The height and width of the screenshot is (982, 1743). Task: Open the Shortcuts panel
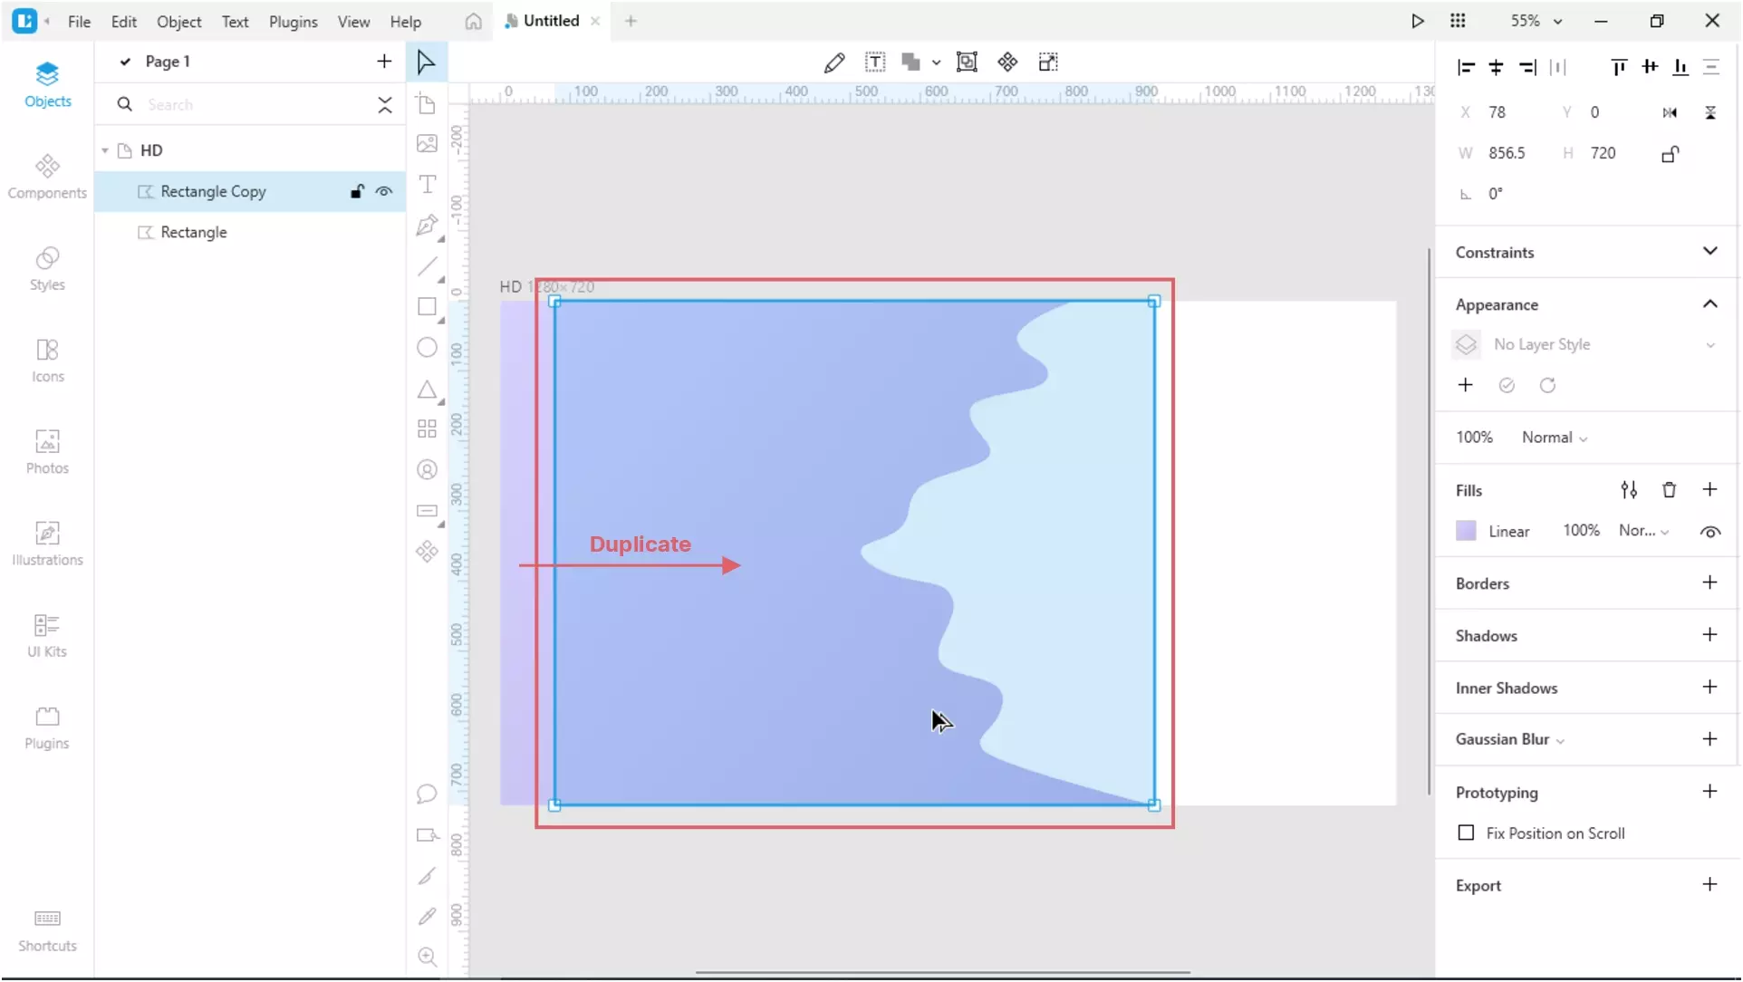click(x=47, y=931)
